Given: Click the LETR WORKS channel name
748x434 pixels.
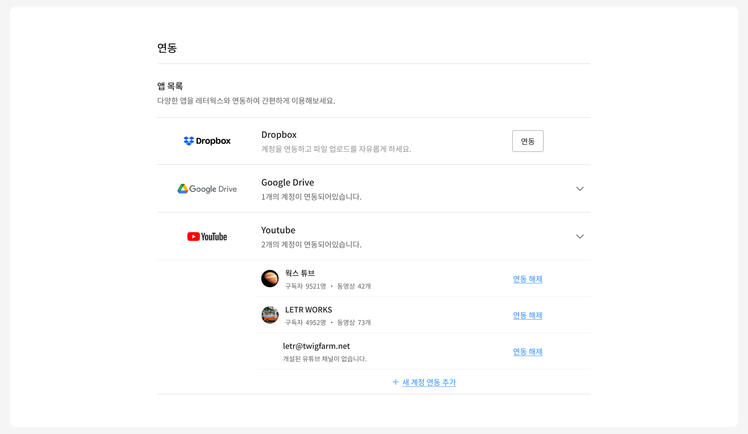Looking at the screenshot, I should [x=308, y=310].
